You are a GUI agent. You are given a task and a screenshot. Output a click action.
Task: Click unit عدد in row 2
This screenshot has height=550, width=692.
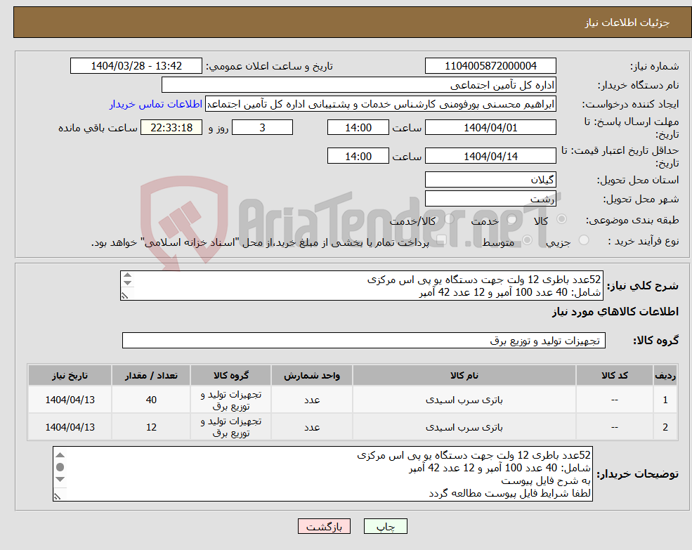[312, 427]
